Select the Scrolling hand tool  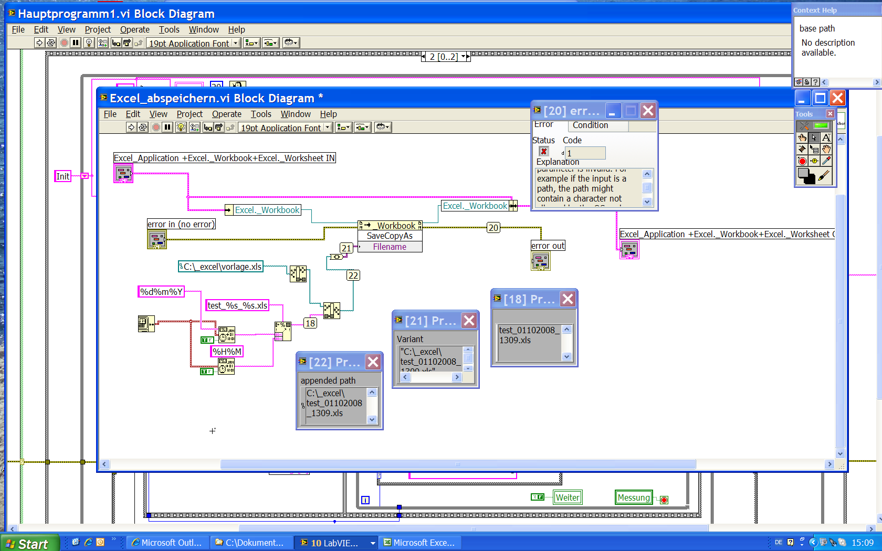point(826,149)
